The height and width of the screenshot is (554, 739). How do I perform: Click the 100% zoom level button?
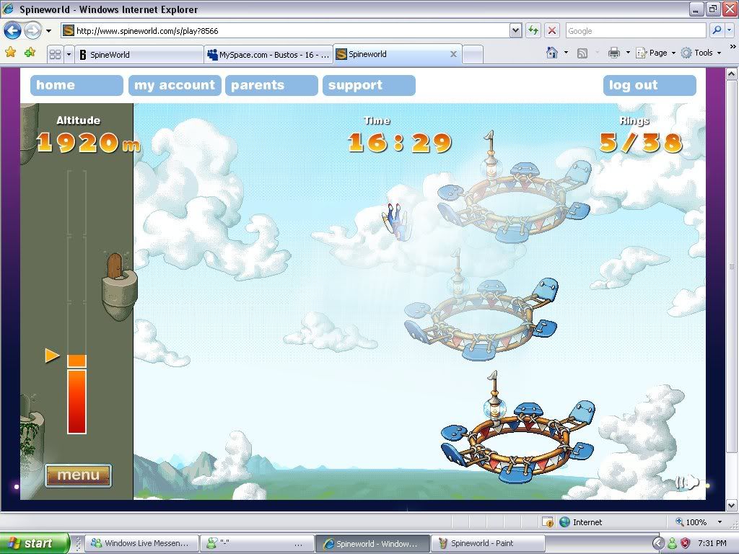tap(691, 522)
